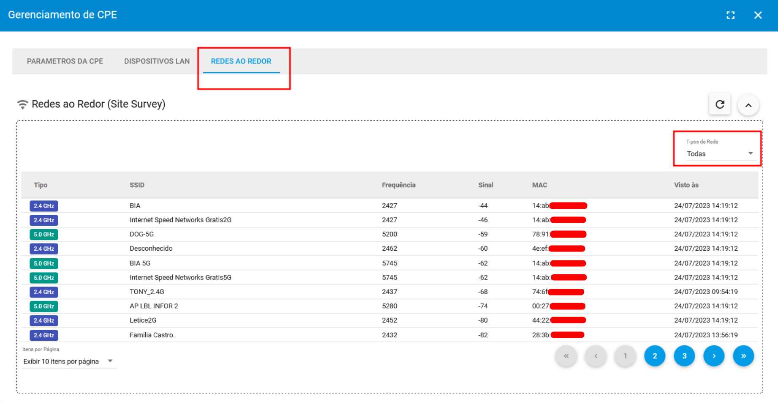Select the DOG-5G SSID cell
The image size is (778, 402).
coord(141,234)
